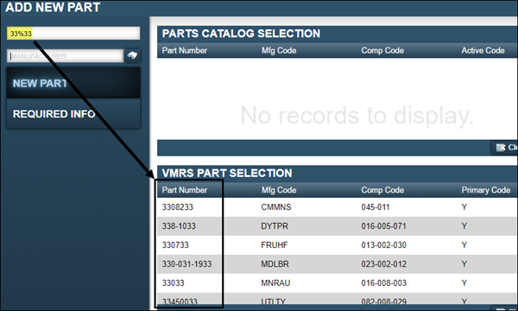Select VMRS part 338-1033 row

[x=338, y=226]
